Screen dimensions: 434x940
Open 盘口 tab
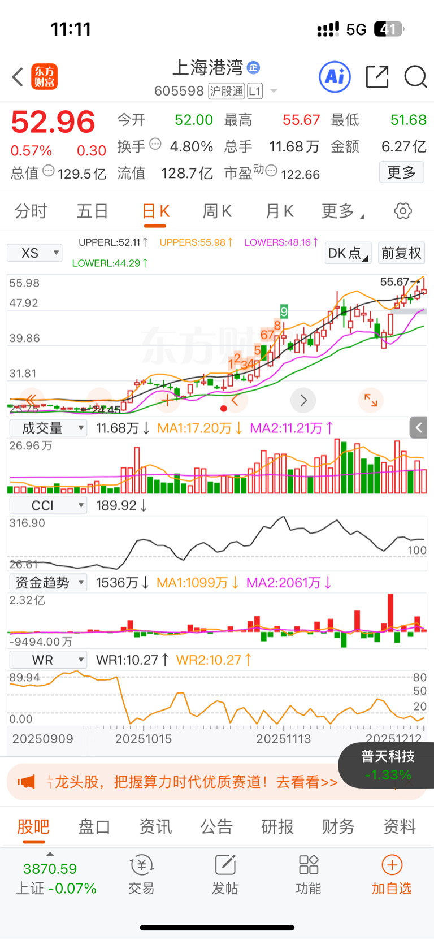[94, 827]
